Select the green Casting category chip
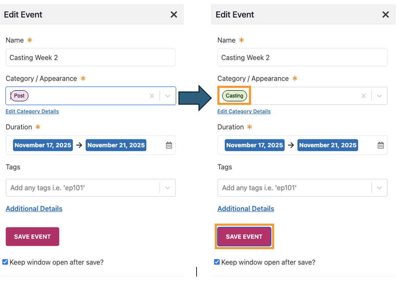 coord(234,96)
